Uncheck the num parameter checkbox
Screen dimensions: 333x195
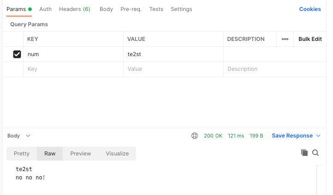point(17,54)
